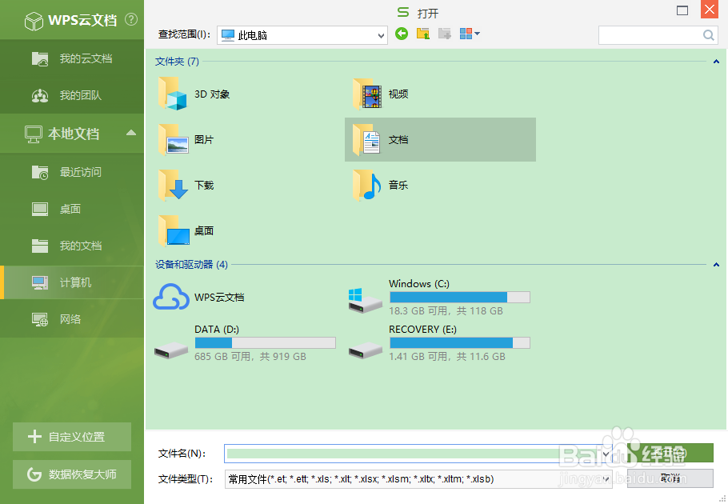Screen dimensions: 728x504
Task: Close the Open dialog
Action: (x=710, y=10)
